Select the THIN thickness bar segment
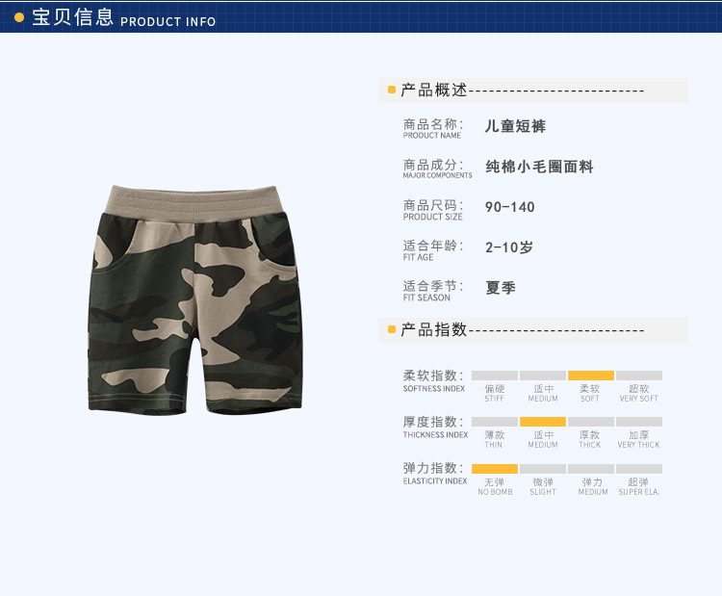 click(x=495, y=422)
